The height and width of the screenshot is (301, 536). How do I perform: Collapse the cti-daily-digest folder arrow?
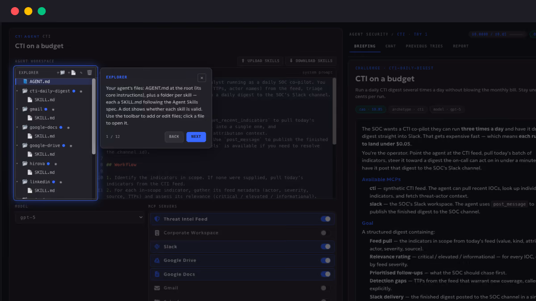tap(17, 91)
